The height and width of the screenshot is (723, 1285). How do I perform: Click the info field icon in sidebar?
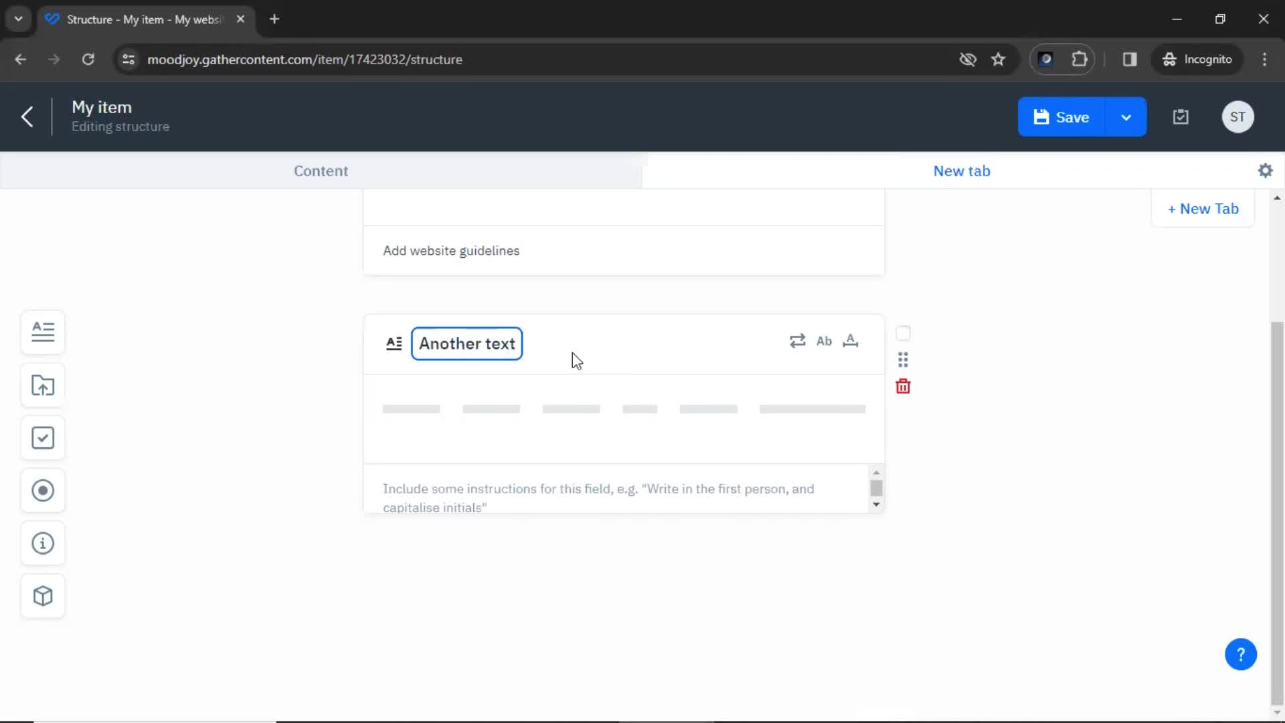pos(42,543)
